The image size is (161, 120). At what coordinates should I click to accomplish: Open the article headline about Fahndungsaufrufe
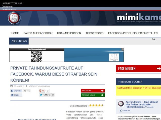click(54, 74)
